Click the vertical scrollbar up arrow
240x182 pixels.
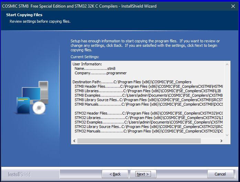[x=227, y=64]
